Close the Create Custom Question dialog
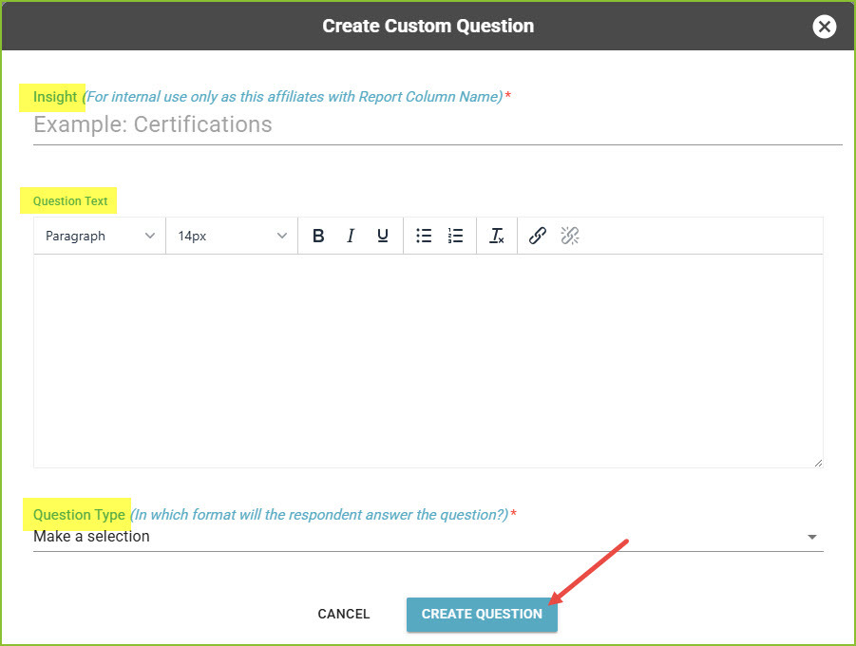This screenshot has height=646, width=856. coord(824,27)
